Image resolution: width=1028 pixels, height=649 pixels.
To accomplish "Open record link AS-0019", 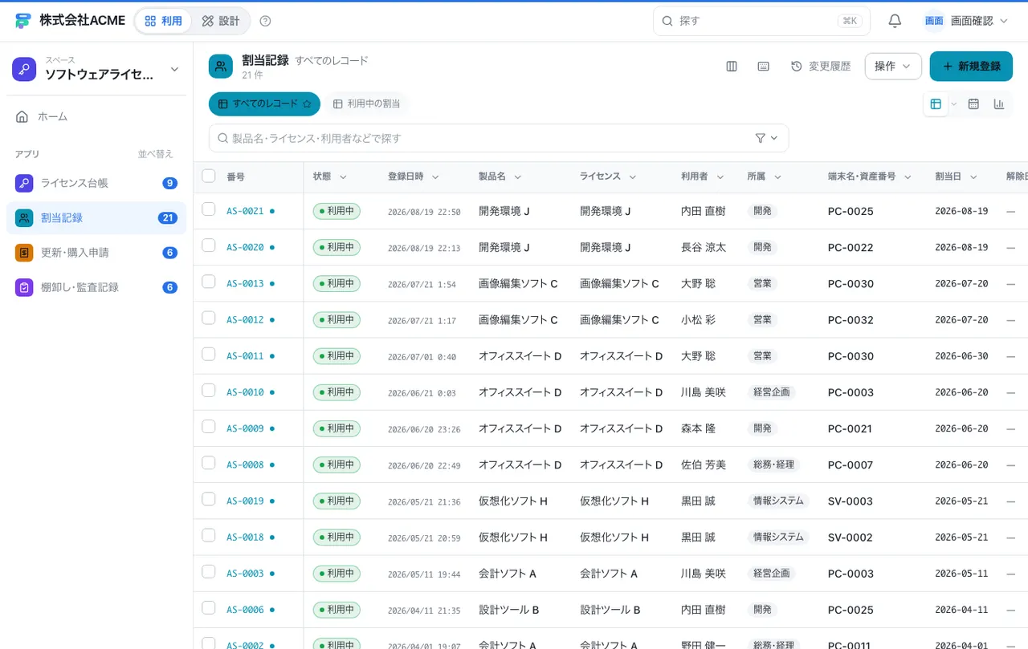I will 245,501.
